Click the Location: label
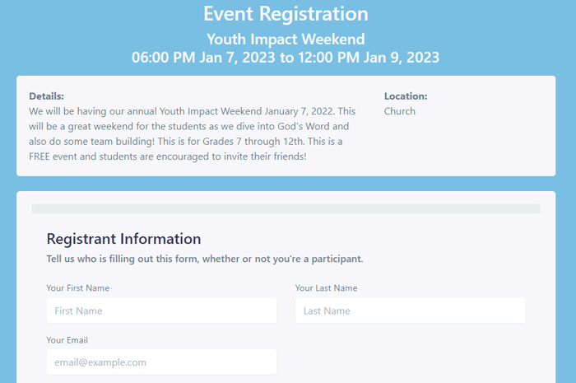576x383 pixels. (406, 96)
